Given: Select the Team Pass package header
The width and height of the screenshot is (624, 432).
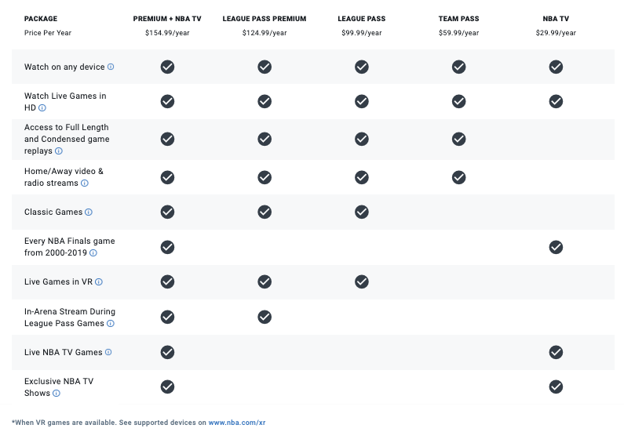Looking at the screenshot, I should (458, 19).
